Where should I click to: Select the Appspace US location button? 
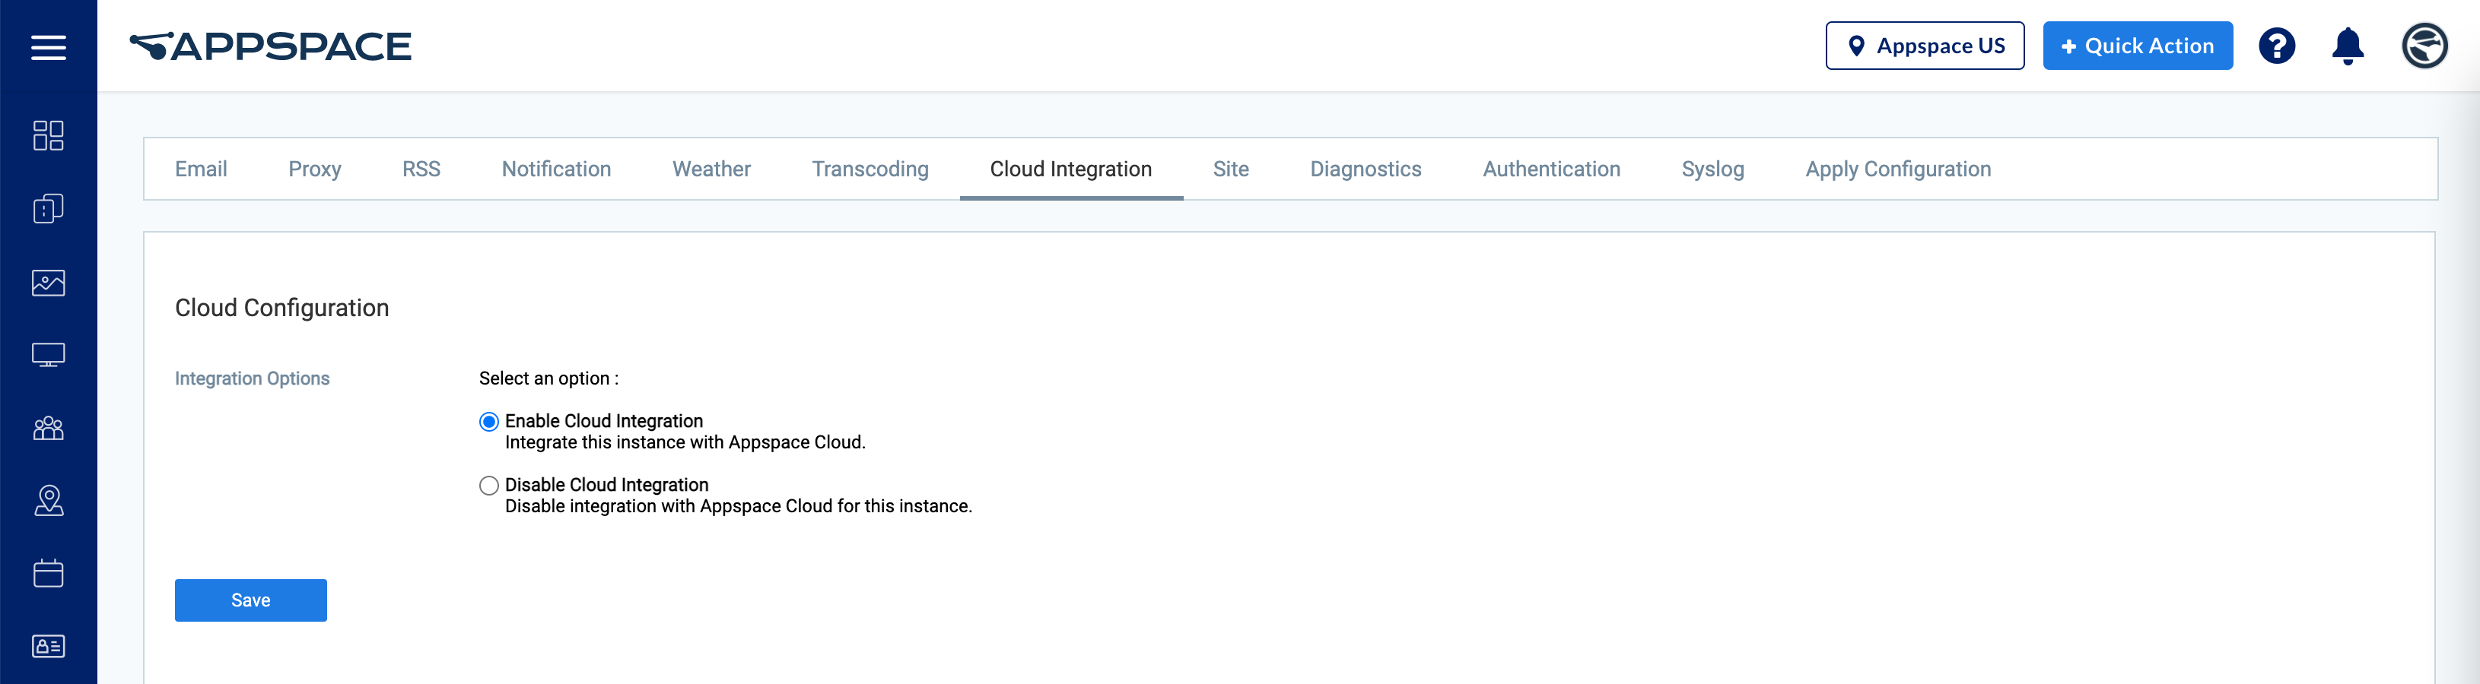tap(1925, 46)
